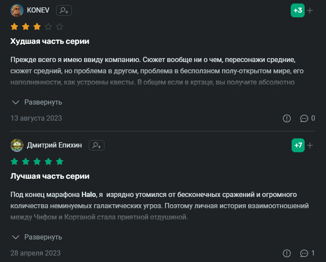Click the +7 rating badge
Screen dimensions: 326x262
tap(298, 145)
